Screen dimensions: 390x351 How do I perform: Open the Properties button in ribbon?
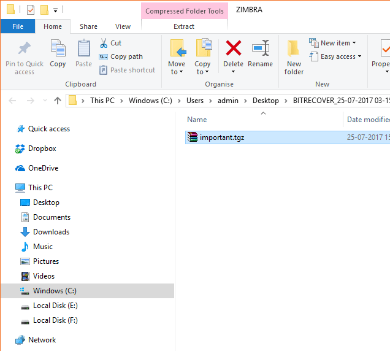pos(381,56)
